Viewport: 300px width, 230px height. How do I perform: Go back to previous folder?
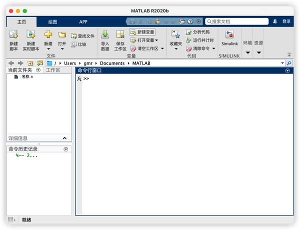click(x=11, y=63)
